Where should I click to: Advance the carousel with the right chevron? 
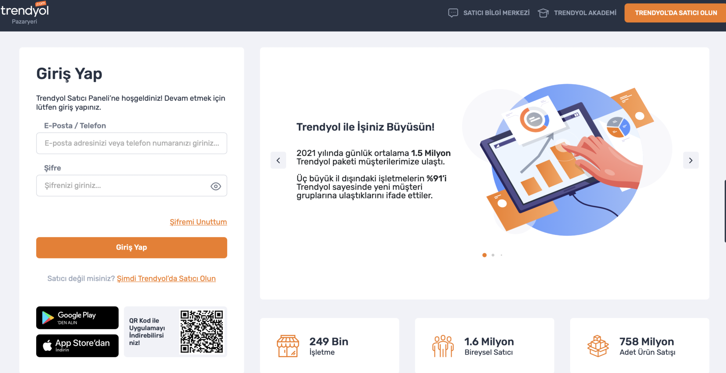coord(691,160)
